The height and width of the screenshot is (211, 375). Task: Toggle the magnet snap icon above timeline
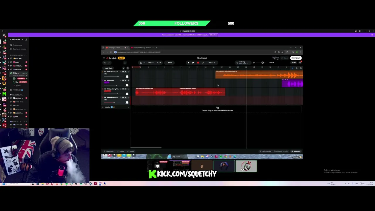pos(292,68)
